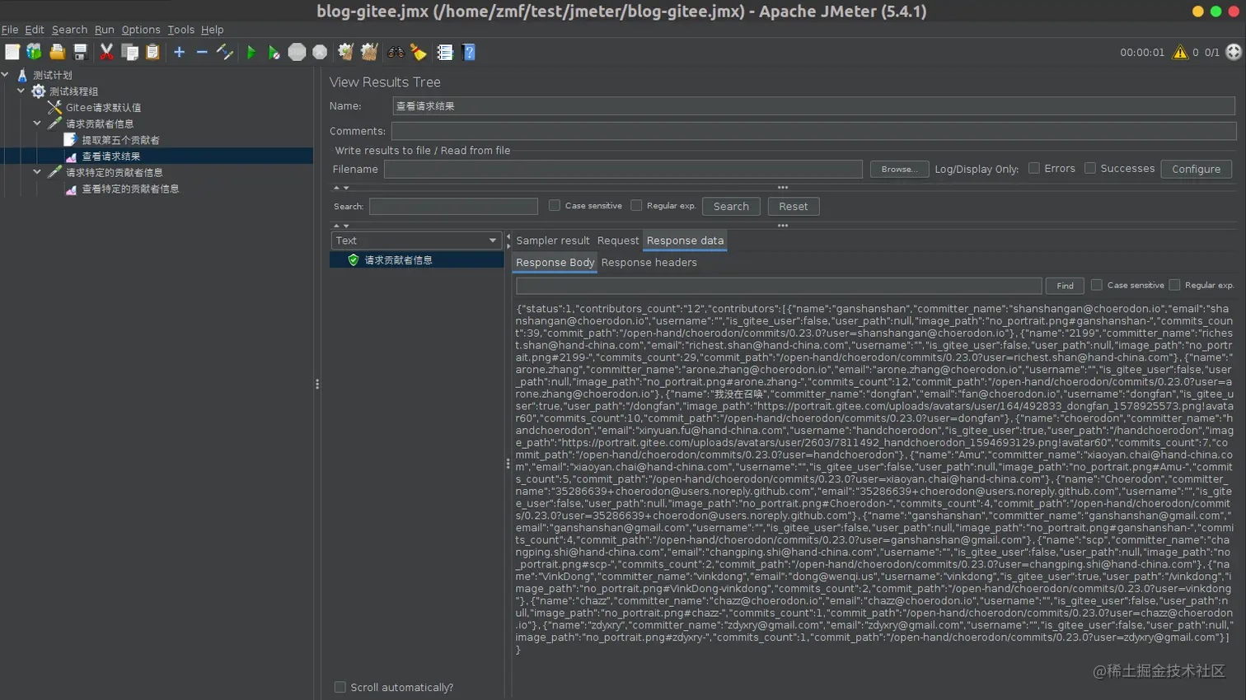Select the Response Body tab
The image size is (1246, 700).
555,263
